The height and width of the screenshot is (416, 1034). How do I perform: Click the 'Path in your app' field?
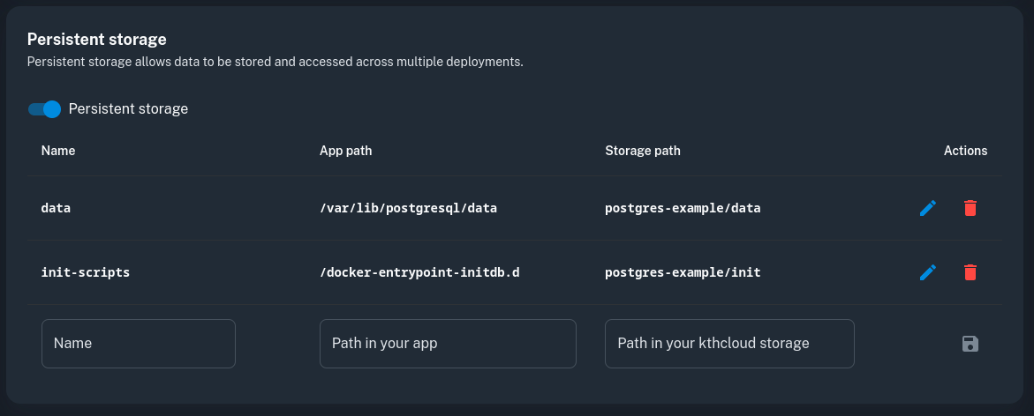(x=448, y=344)
